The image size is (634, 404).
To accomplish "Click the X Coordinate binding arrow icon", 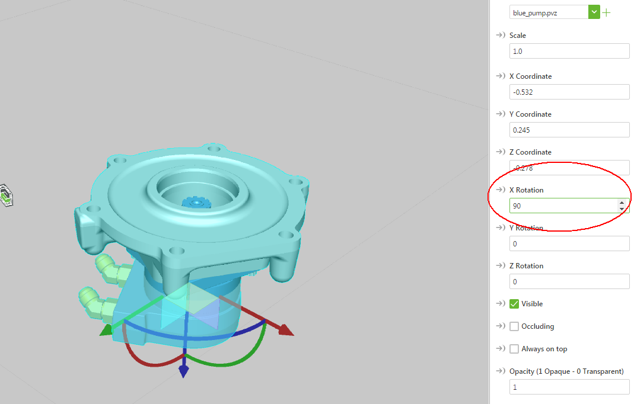I will pyautogui.click(x=501, y=76).
